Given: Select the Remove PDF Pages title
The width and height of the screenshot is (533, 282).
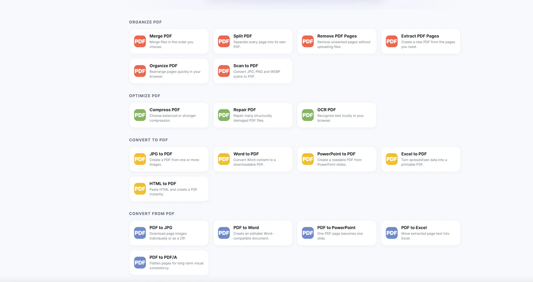Looking at the screenshot, I should point(337,36).
